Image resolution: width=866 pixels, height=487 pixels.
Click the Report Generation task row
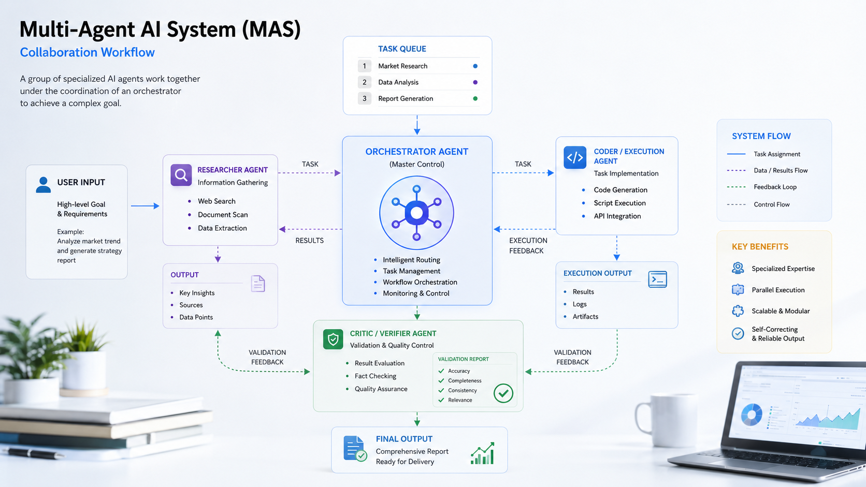tap(418, 98)
